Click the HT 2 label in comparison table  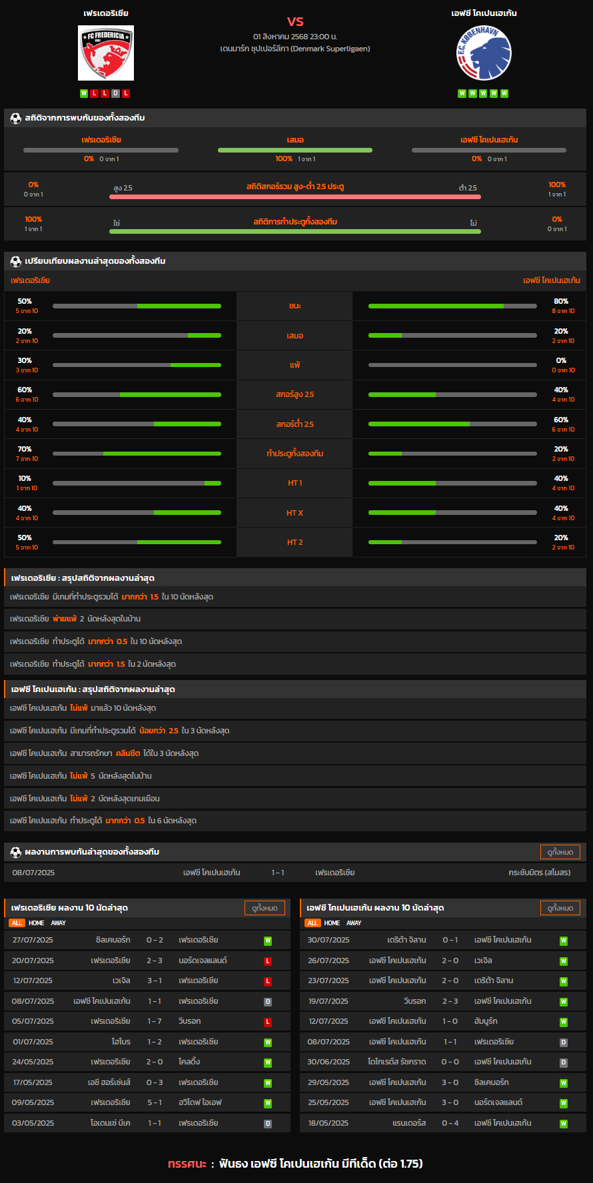[x=295, y=542]
